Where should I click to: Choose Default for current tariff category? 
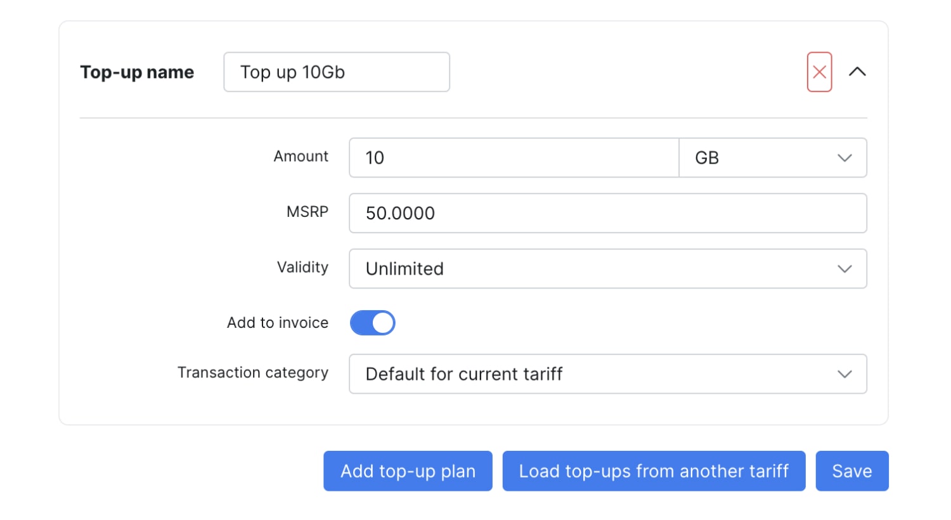[607, 374]
